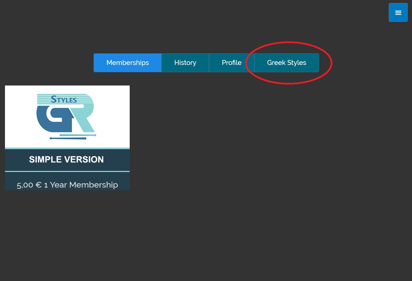Open the History tab

pyautogui.click(x=185, y=63)
